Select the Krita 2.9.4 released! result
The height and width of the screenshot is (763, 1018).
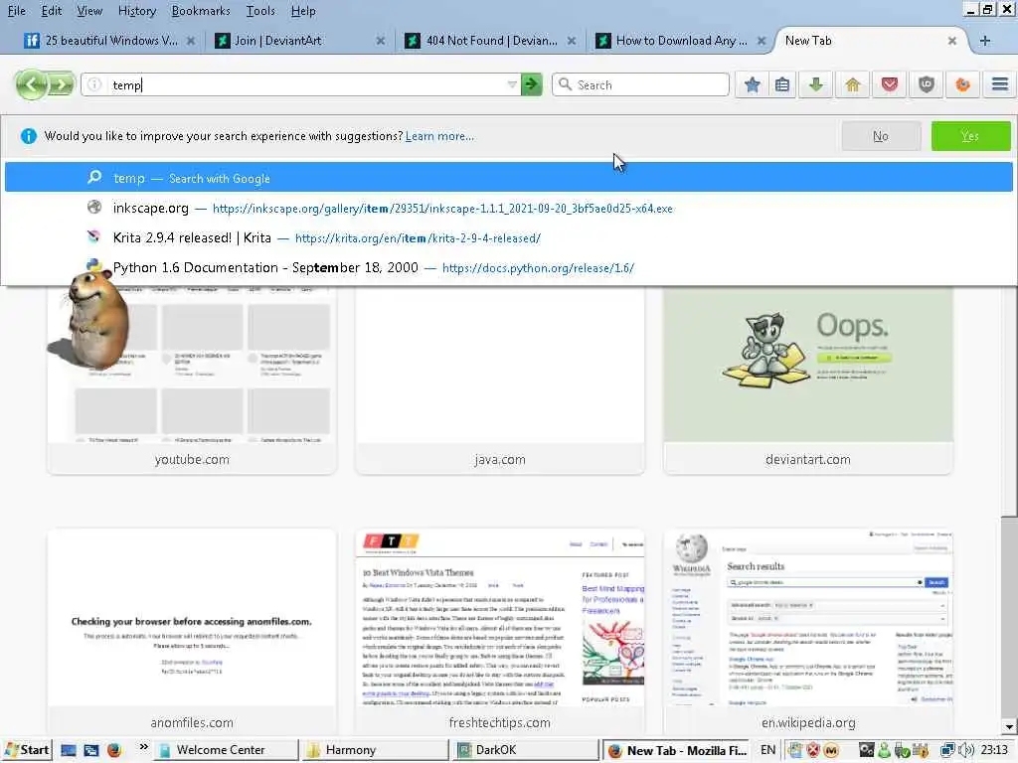pyautogui.click(x=508, y=237)
